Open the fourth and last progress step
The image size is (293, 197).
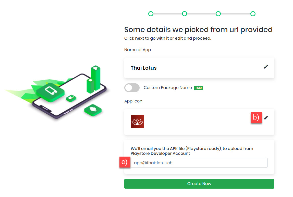point(253,14)
